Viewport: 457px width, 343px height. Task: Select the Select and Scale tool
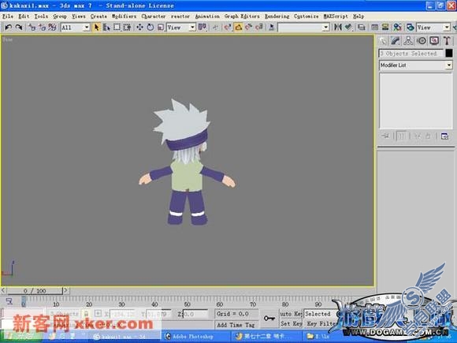pos(161,27)
